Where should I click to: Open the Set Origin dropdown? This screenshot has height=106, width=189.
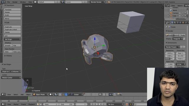click(12, 39)
